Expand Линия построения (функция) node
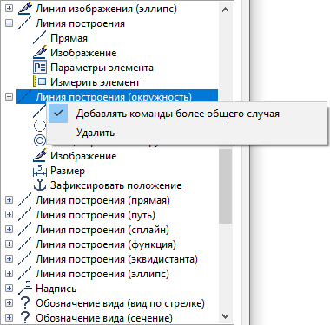 pyautogui.click(x=9, y=244)
